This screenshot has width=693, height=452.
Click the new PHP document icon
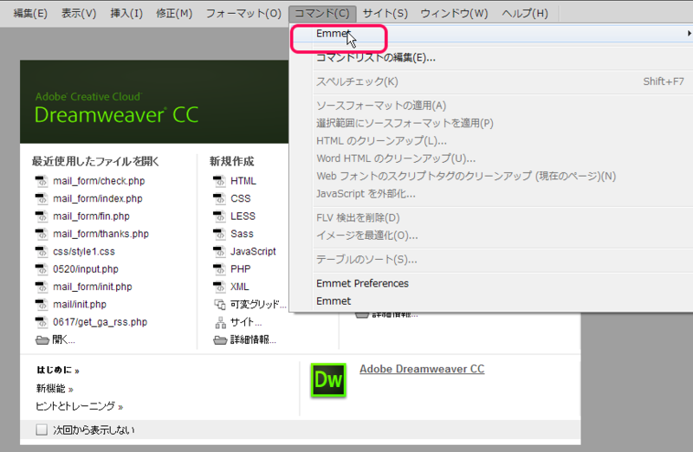[219, 269]
